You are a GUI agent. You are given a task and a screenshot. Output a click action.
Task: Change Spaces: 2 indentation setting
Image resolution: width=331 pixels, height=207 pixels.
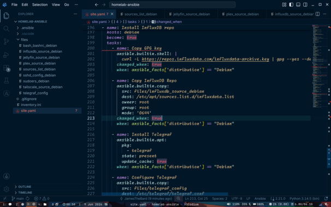220,199
